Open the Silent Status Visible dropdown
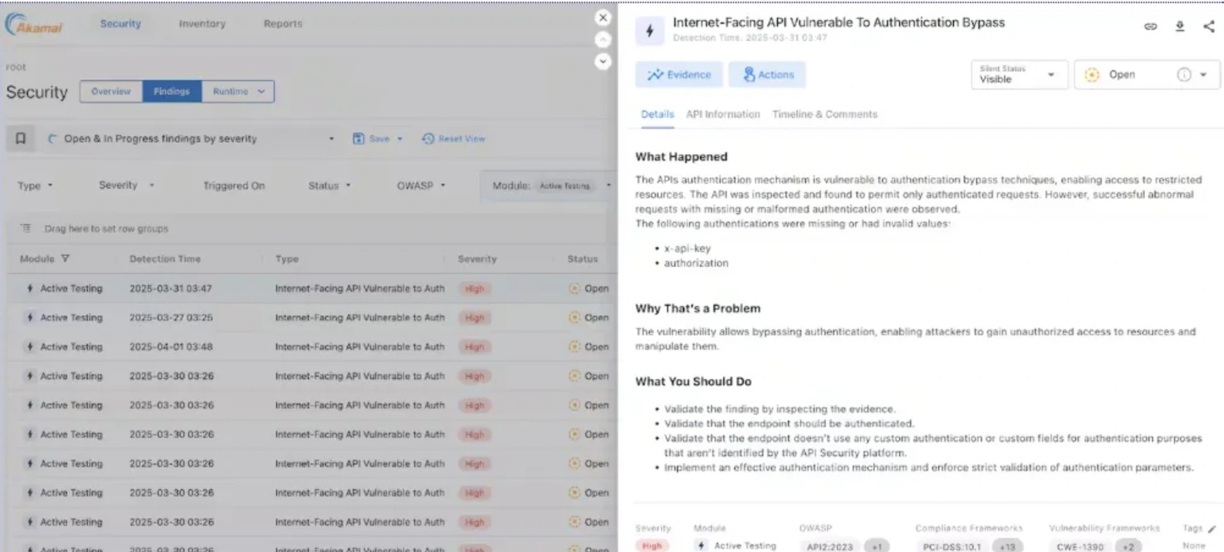This screenshot has width=1224, height=552. [1019, 74]
